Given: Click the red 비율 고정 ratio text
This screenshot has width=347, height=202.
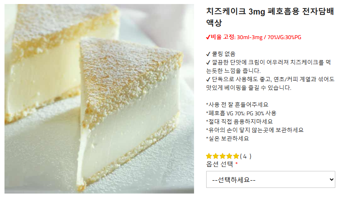Looking at the screenshot, I should coord(256,37).
